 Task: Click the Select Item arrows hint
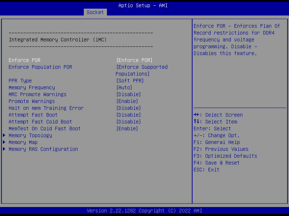[215, 122]
